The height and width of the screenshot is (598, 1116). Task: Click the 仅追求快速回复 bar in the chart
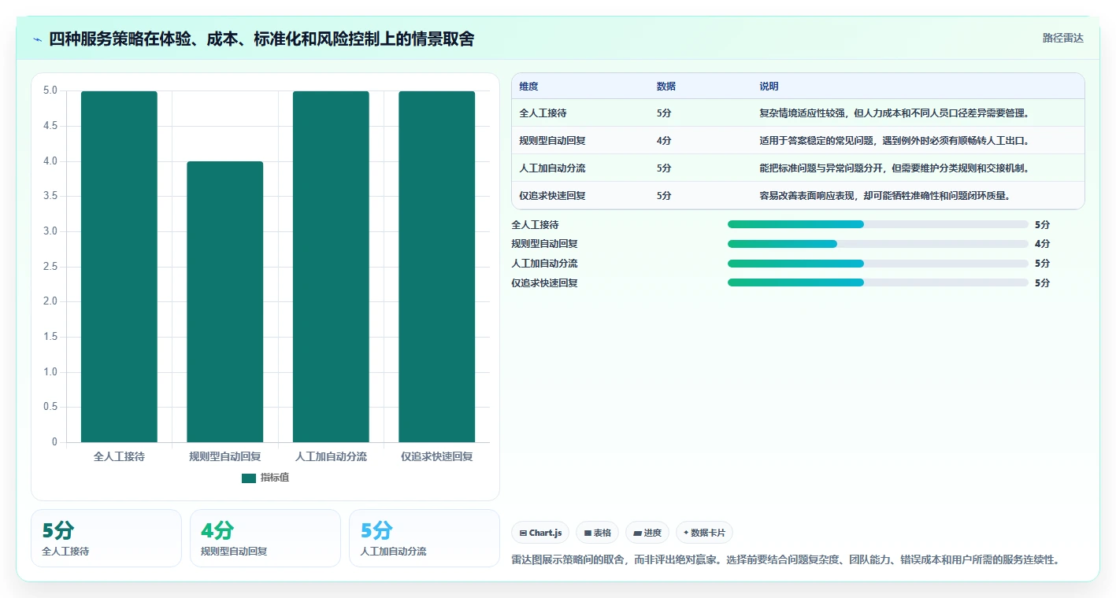[436, 267]
